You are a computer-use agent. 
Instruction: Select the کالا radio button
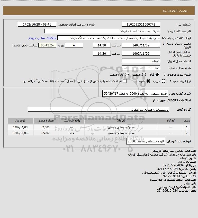pos(157,75)
